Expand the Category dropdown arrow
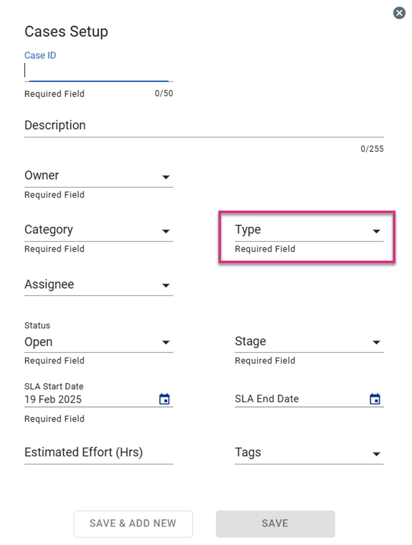This screenshot has height=545, width=412. pyautogui.click(x=166, y=231)
